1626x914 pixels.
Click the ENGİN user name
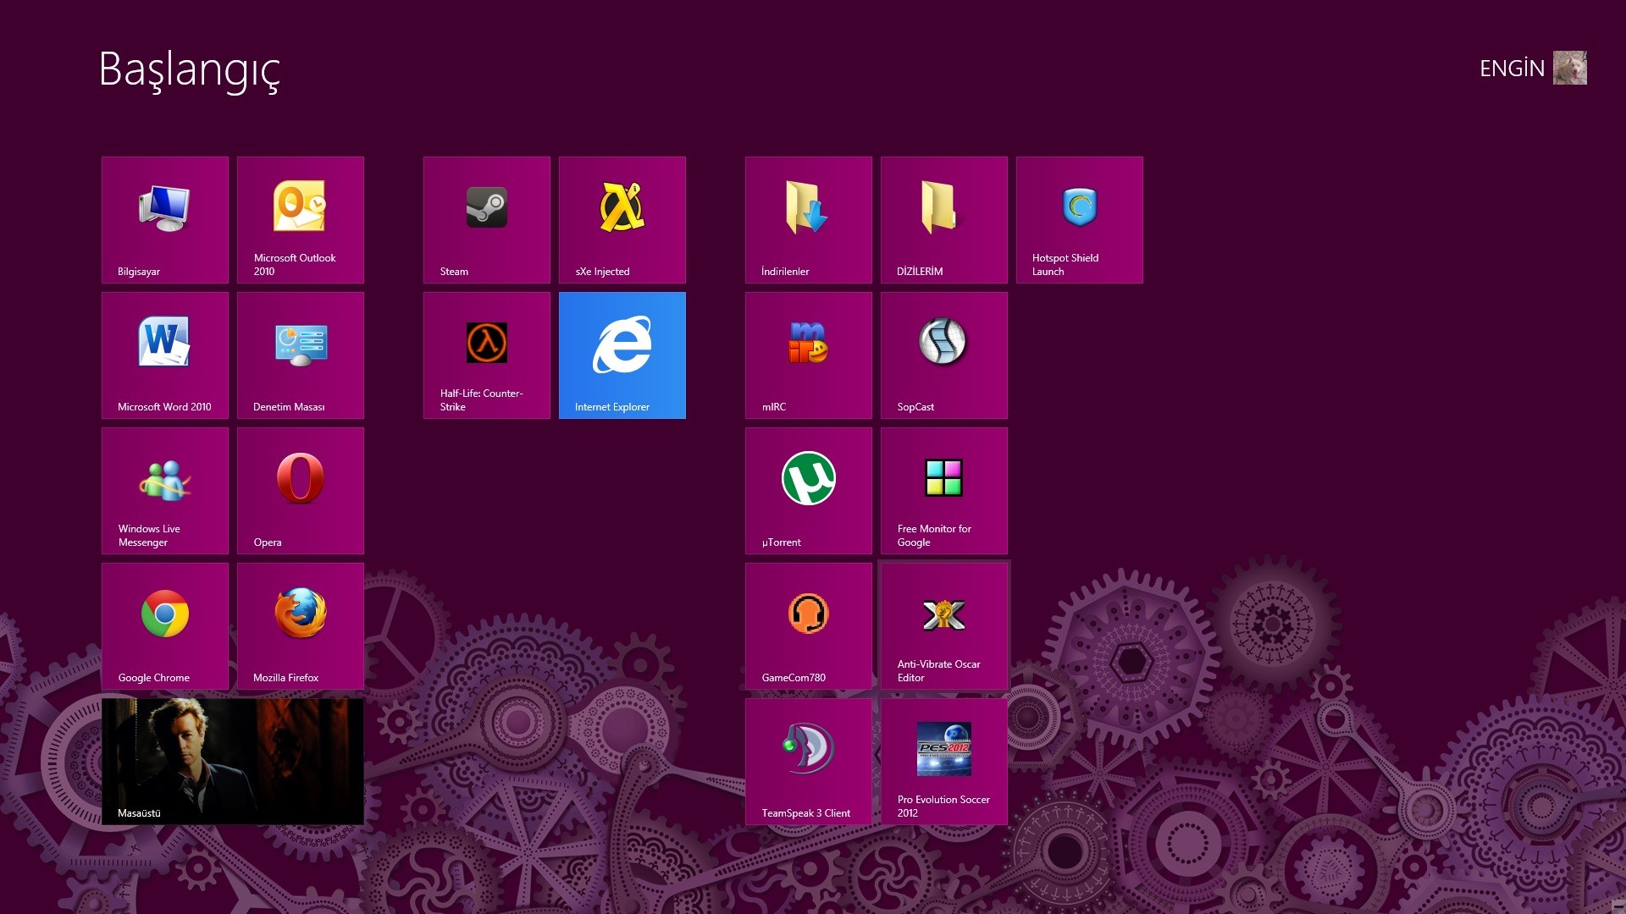point(1512,69)
